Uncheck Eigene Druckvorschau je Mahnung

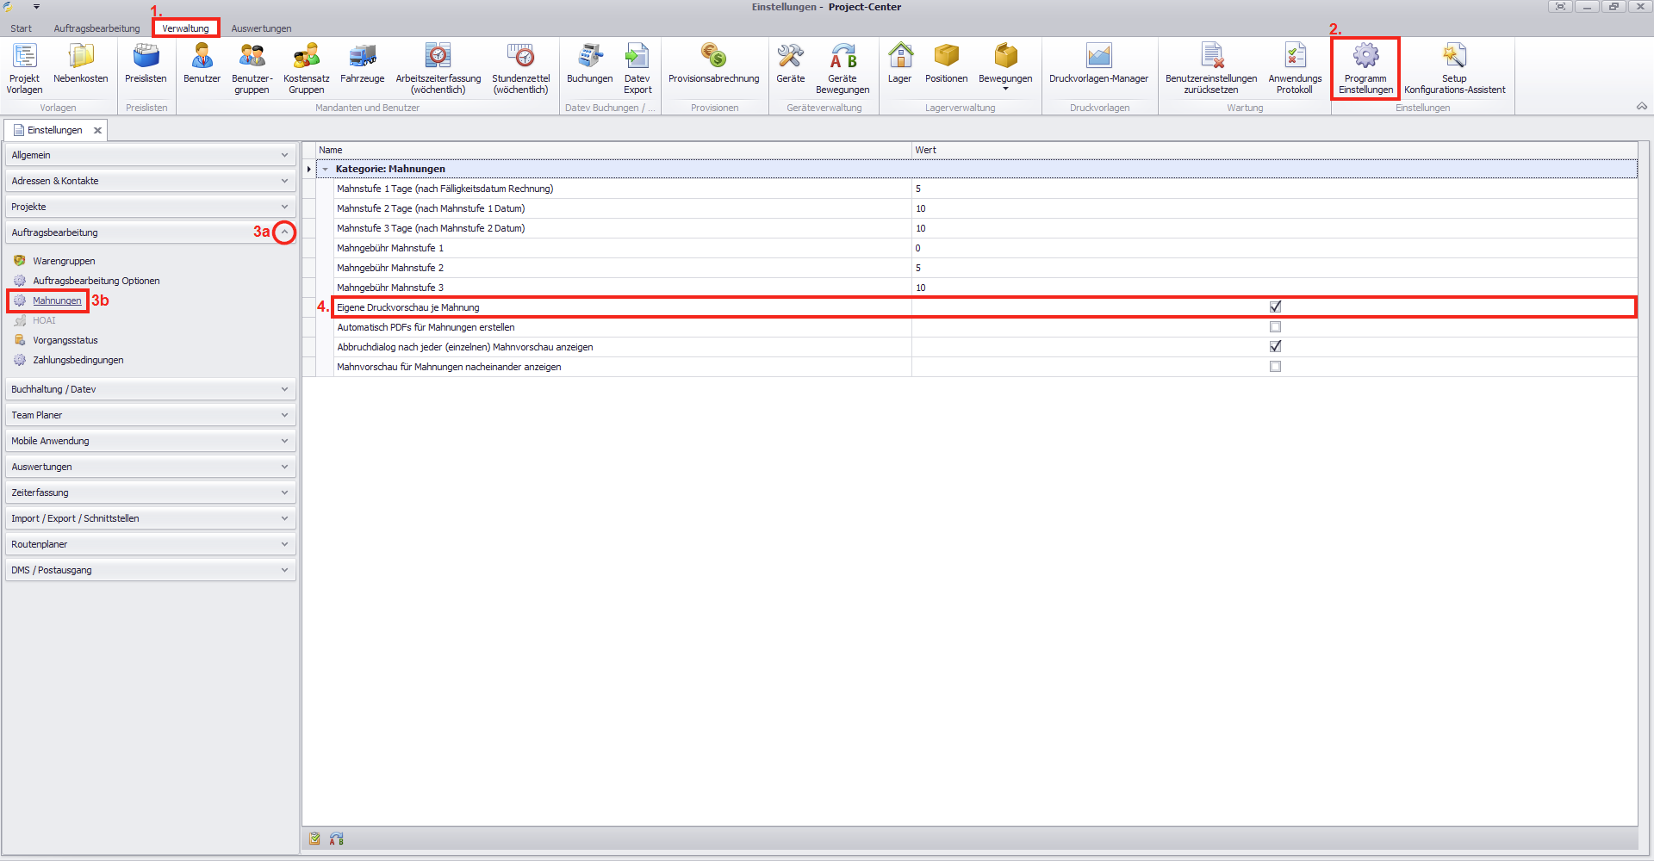click(x=1275, y=307)
